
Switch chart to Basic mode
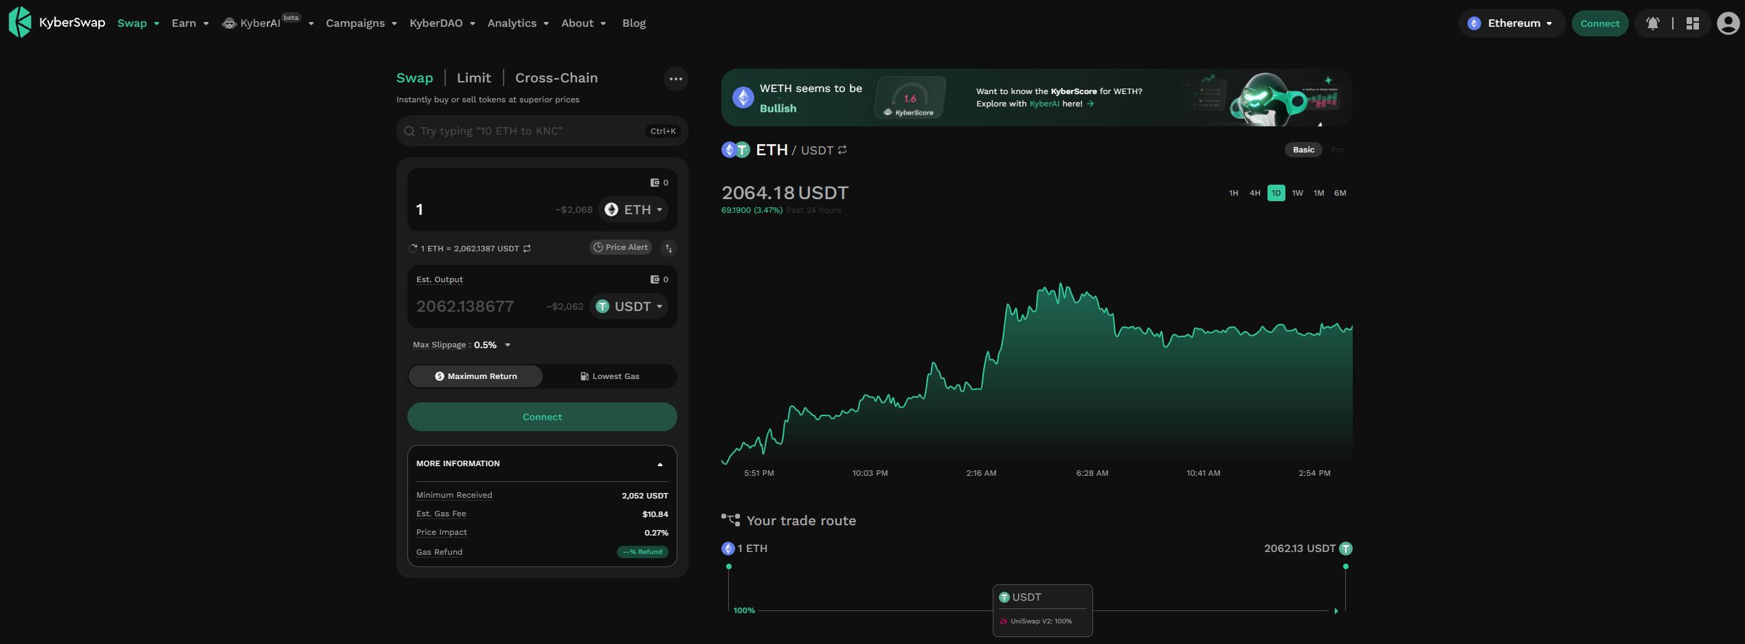tap(1303, 150)
